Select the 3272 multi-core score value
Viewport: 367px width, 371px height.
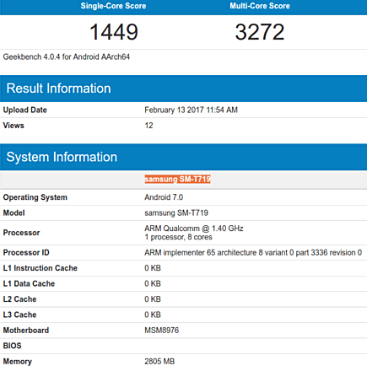(x=260, y=32)
